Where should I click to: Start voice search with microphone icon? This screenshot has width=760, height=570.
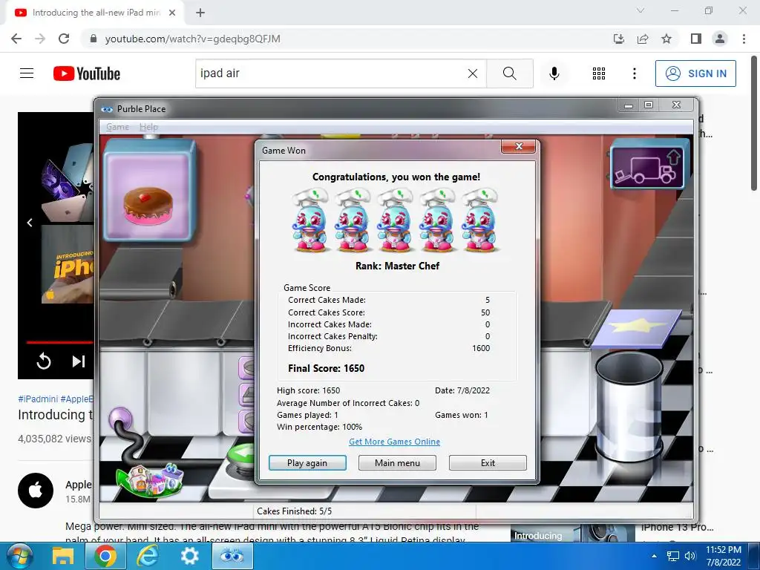coord(554,73)
